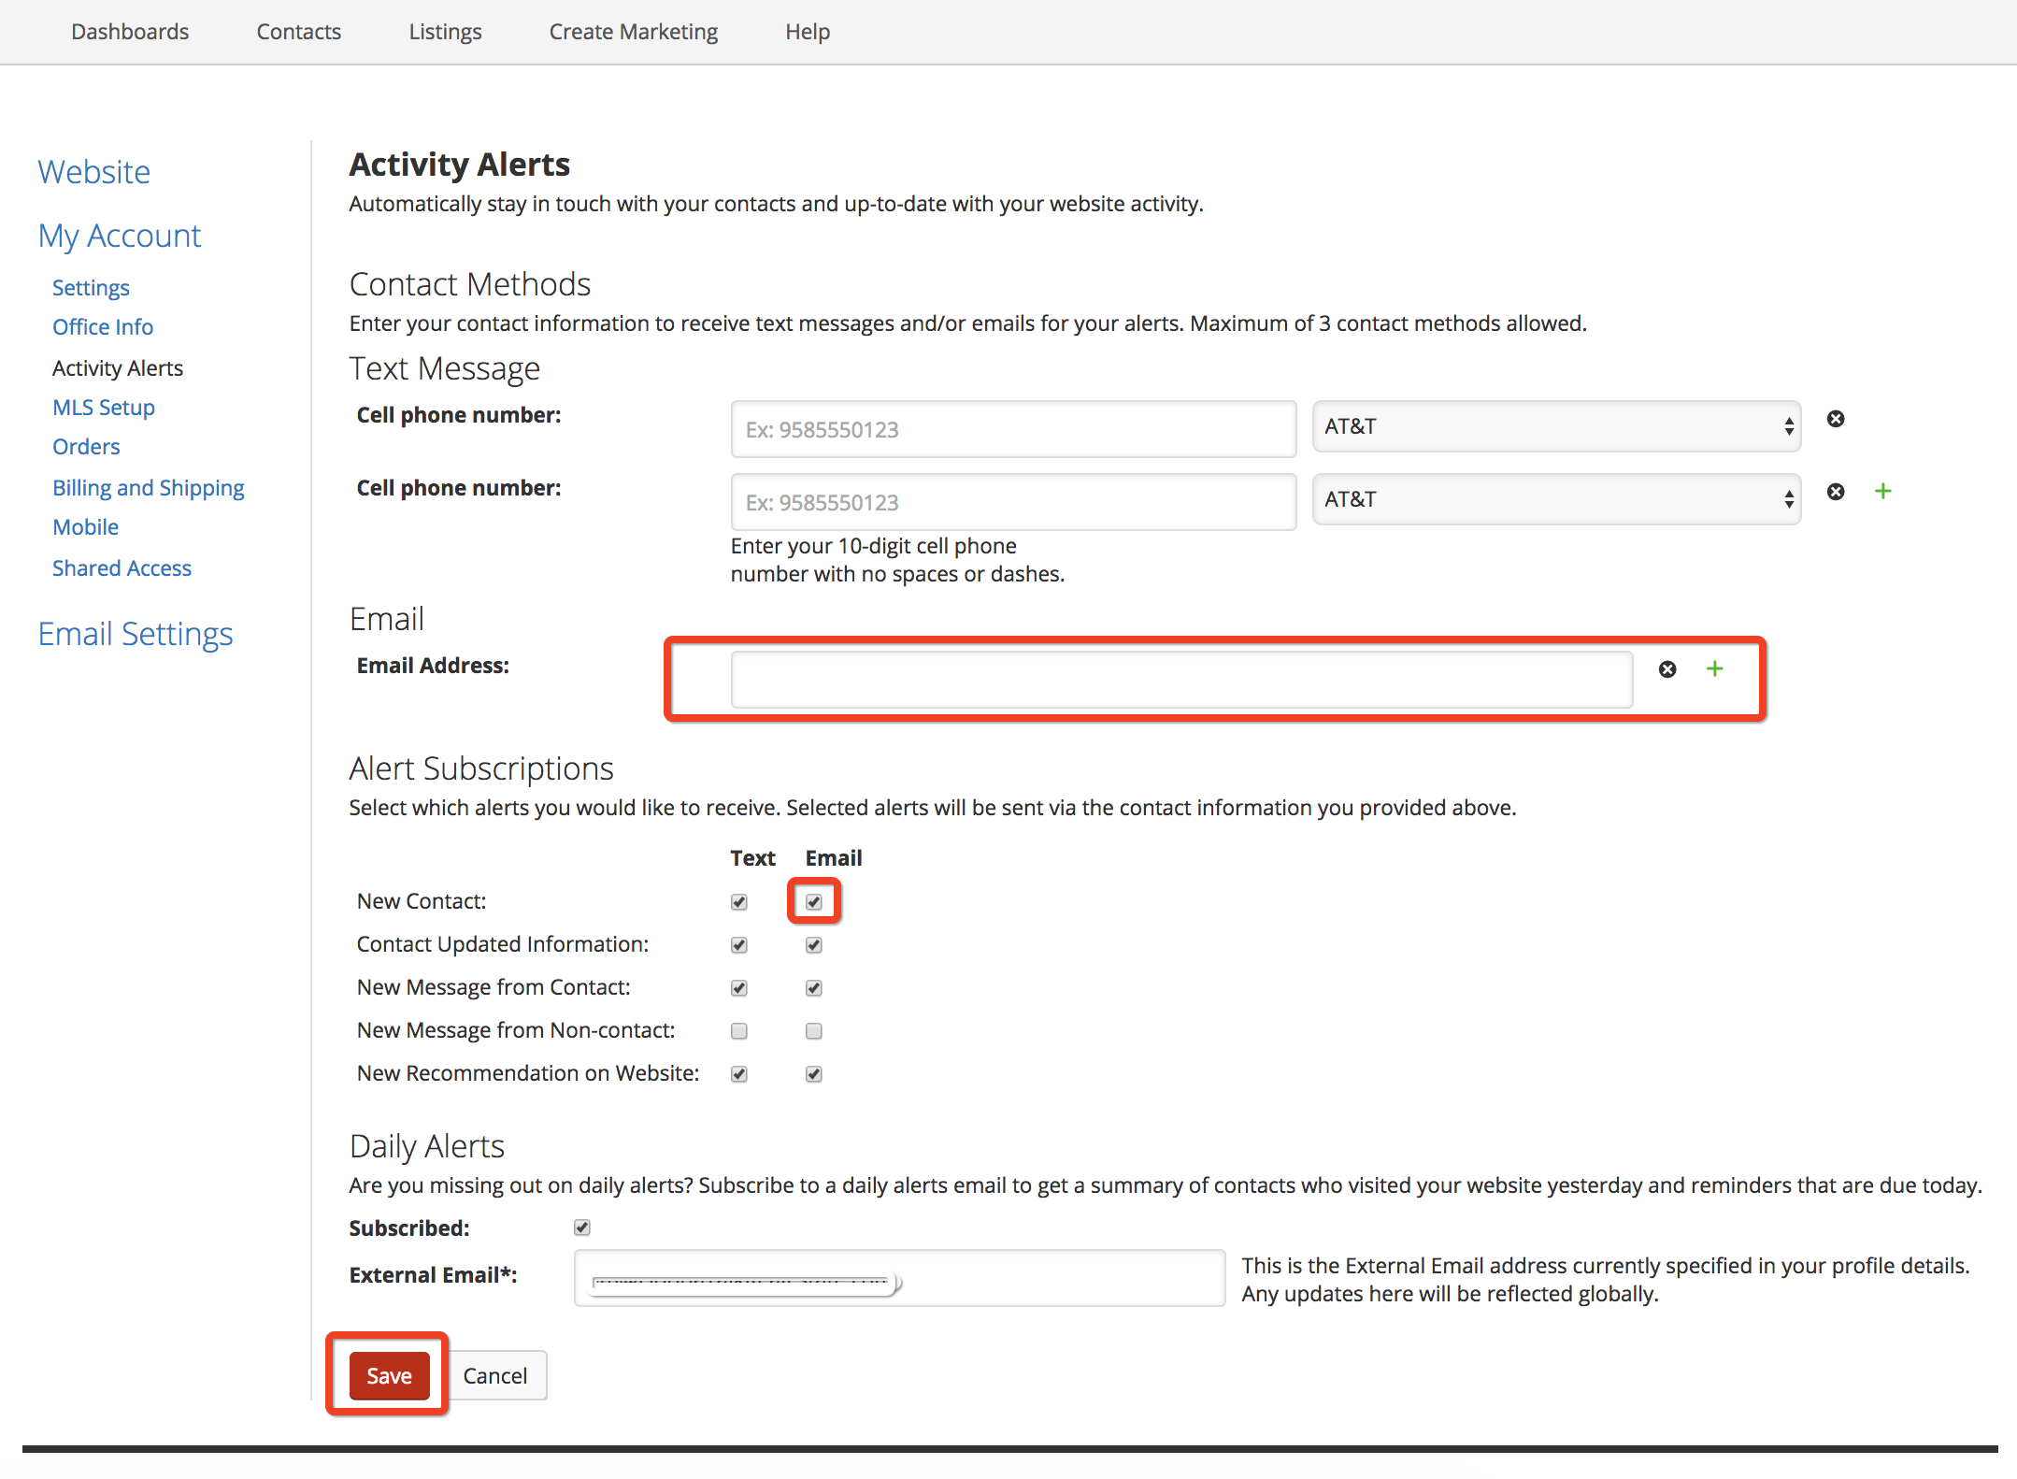Open the Listings menu
The width and height of the screenshot is (2017, 1479).
point(445,32)
